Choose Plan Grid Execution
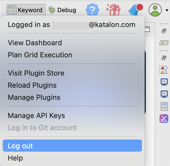This screenshot has width=170, height=166. click(40, 55)
